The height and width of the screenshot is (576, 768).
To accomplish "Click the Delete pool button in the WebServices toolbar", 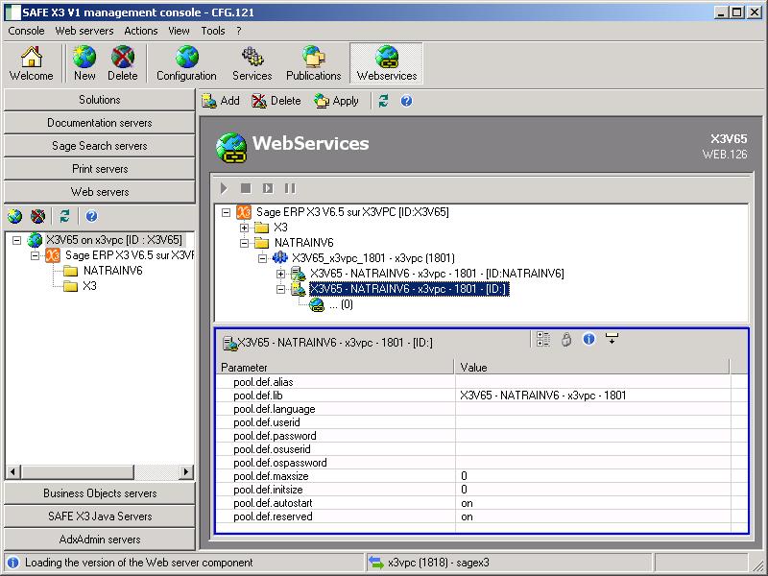I will (276, 101).
